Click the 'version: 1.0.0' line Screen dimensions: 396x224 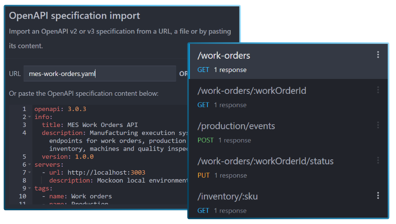click(x=68, y=156)
